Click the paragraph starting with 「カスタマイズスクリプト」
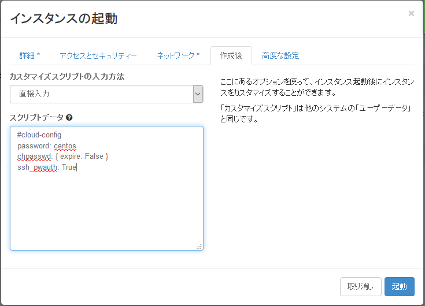The width and height of the screenshot is (425, 306). [316, 114]
